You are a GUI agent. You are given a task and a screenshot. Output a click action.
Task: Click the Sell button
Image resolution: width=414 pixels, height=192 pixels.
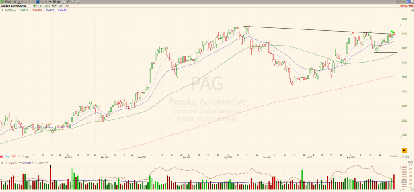14,156
